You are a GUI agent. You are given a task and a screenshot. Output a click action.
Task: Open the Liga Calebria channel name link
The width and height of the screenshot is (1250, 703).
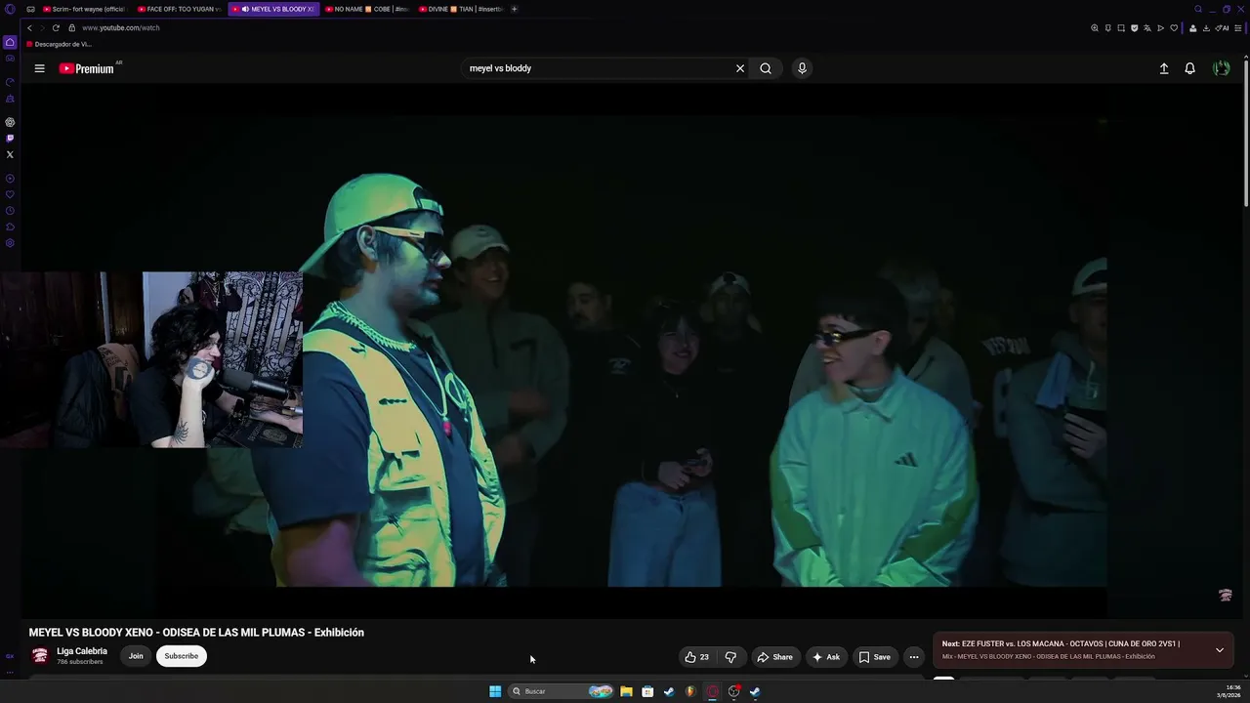pyautogui.click(x=82, y=651)
